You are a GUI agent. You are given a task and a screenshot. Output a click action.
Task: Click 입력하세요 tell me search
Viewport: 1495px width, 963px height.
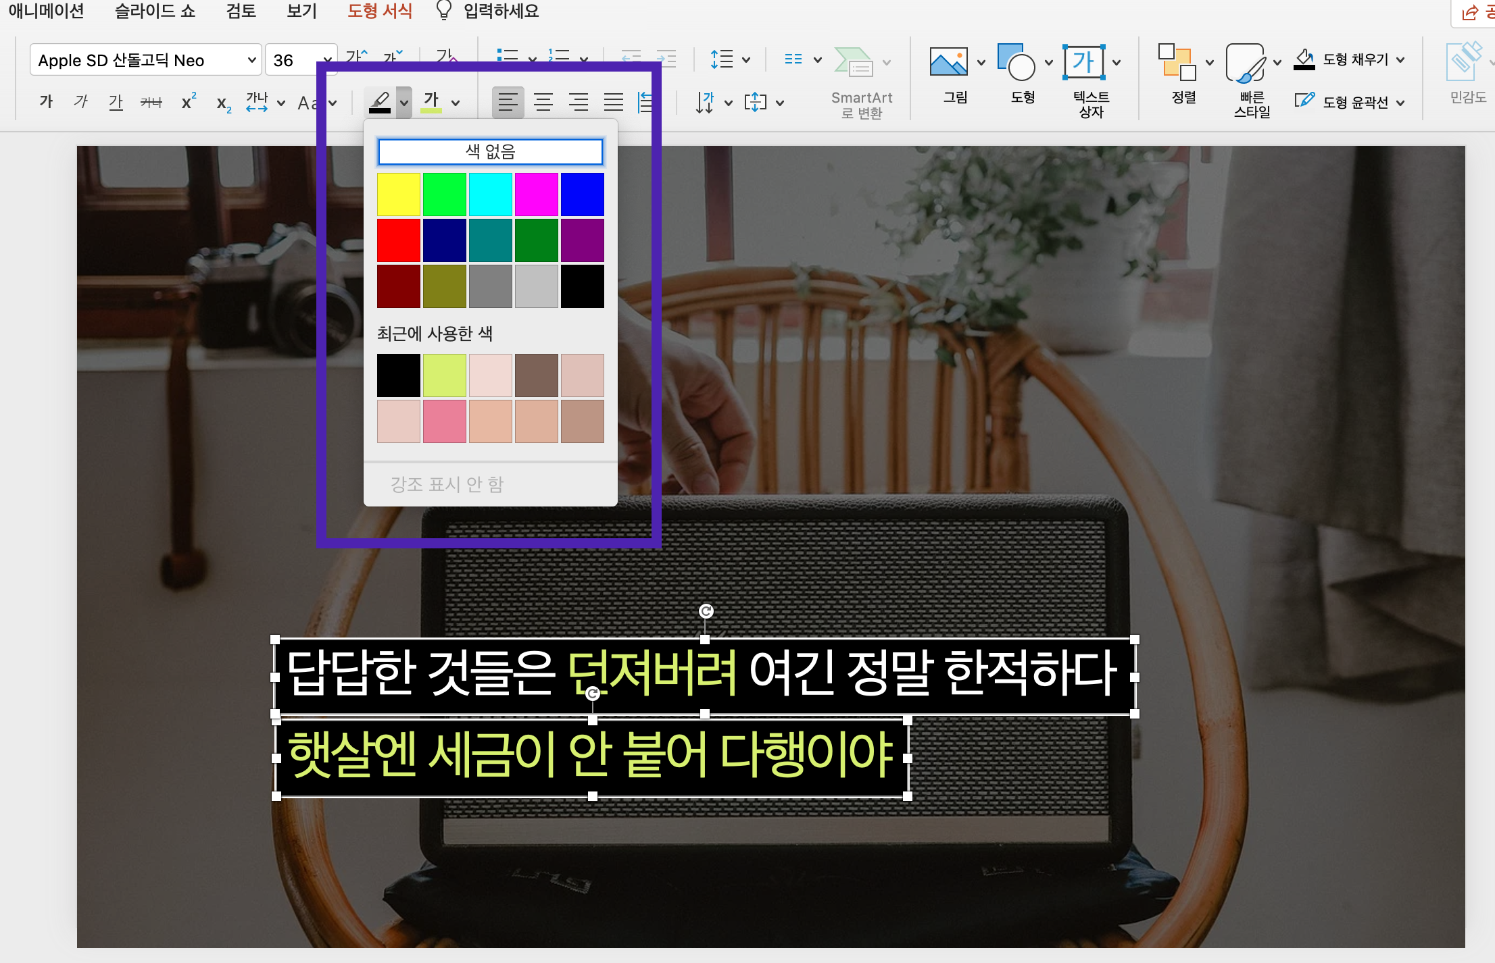[x=500, y=11]
